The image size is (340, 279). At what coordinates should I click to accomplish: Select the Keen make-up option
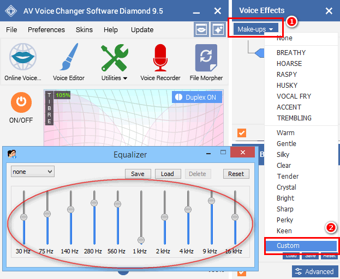pos(301,231)
